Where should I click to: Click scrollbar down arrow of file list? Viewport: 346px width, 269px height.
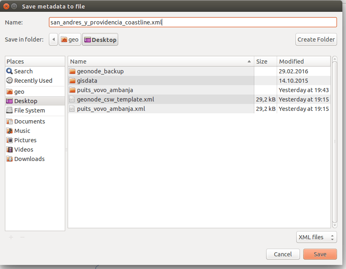click(335, 225)
